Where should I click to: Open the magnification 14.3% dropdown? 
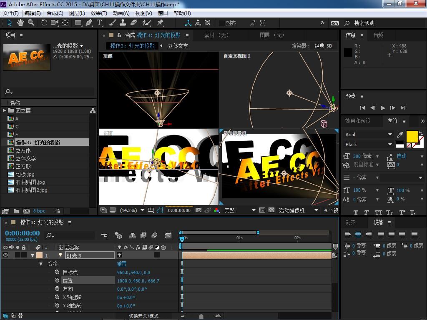(132, 210)
